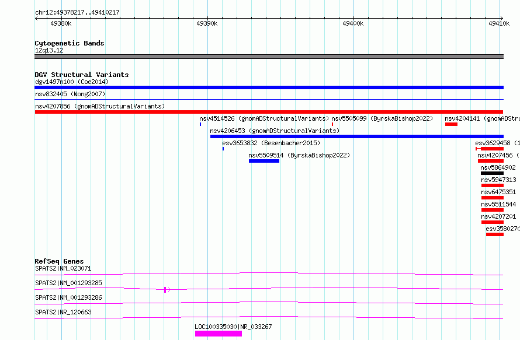Click the Cytogenetic Bands track title

pyautogui.click(x=70, y=43)
